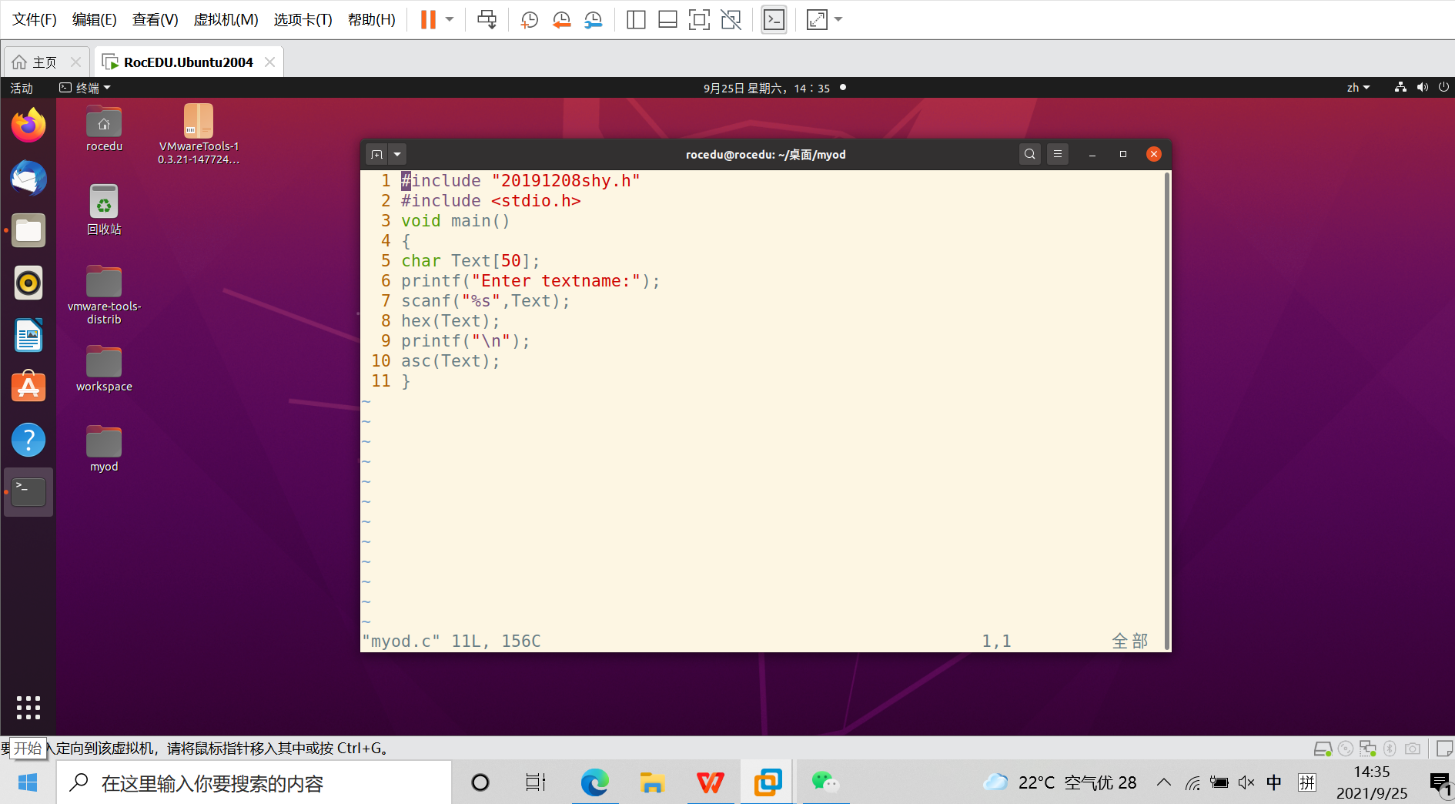Launch Thunderbird mail from the dock
Screen dimensions: 1455x804
coord(28,178)
